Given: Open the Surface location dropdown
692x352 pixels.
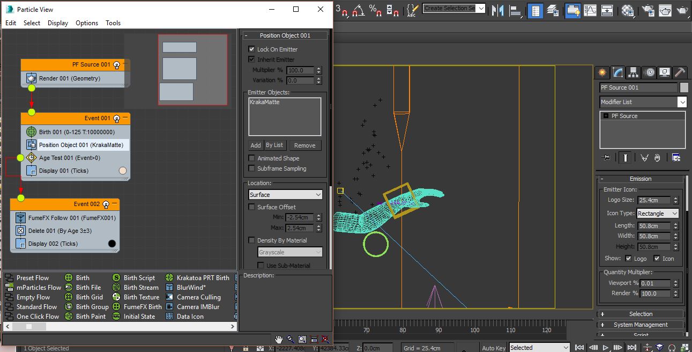Looking at the screenshot, I should pyautogui.click(x=285, y=194).
